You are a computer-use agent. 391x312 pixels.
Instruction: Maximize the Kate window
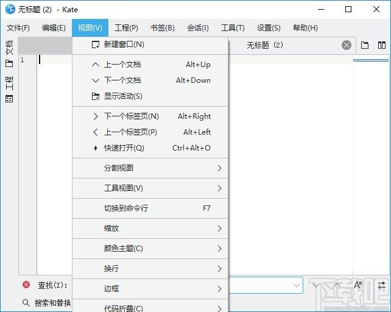click(x=348, y=10)
